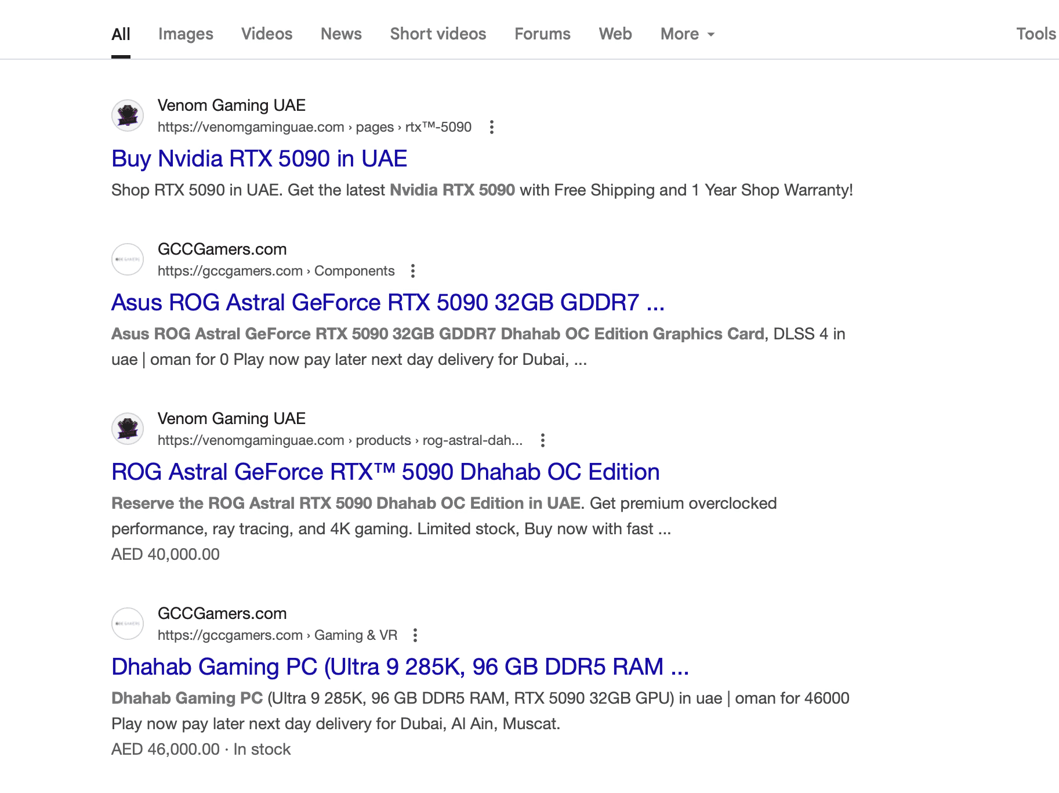Screen dimensions: 1059x793
Task: Show the Short videos tab
Action: point(438,34)
